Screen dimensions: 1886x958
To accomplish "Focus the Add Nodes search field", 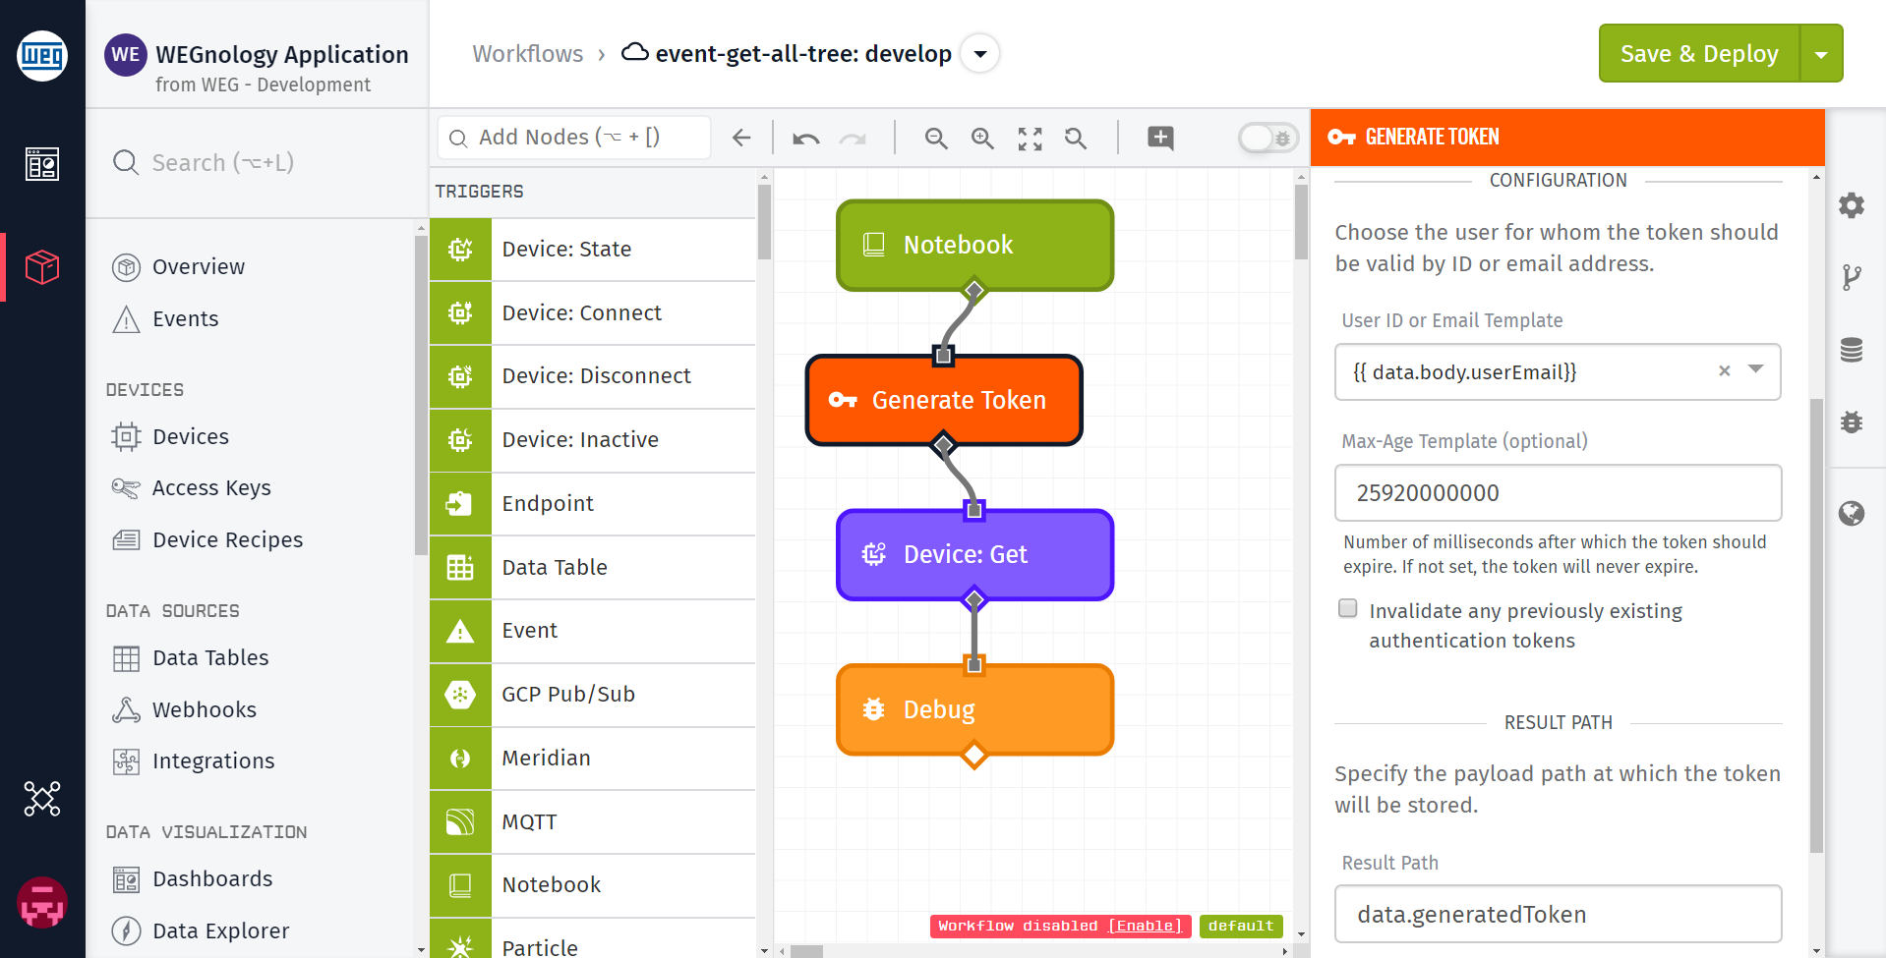I will 574,138.
